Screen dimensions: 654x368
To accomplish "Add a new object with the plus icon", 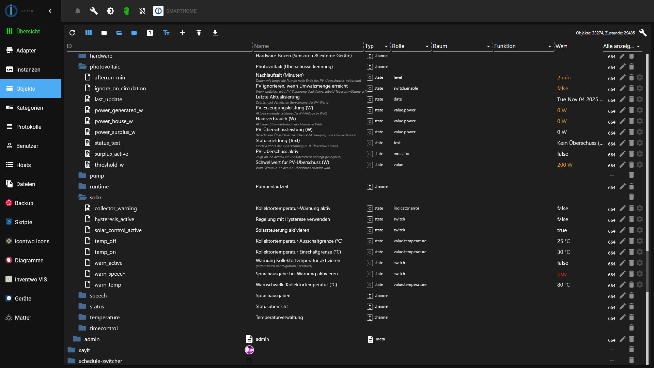I will [183, 33].
